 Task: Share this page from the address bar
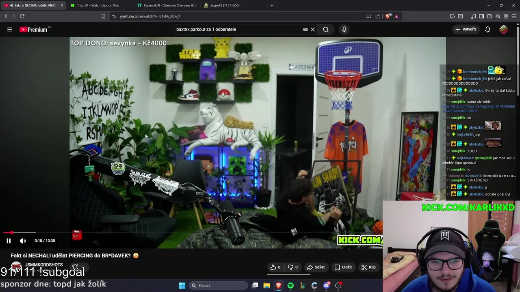tap(378, 16)
